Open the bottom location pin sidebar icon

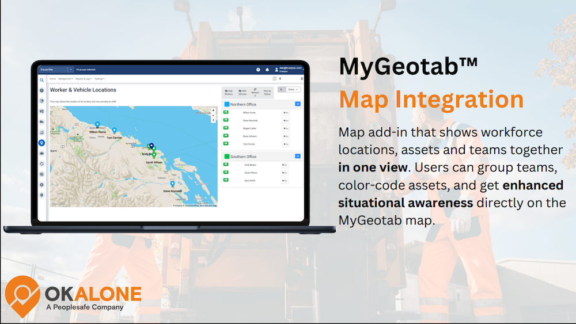pos(42,195)
